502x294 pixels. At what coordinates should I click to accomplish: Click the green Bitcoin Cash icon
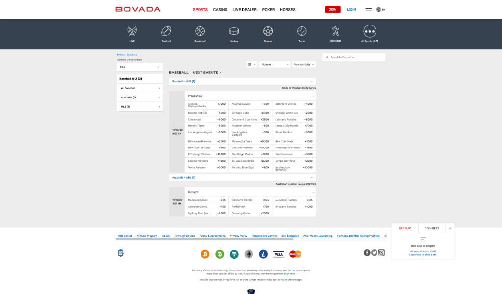tap(220, 254)
